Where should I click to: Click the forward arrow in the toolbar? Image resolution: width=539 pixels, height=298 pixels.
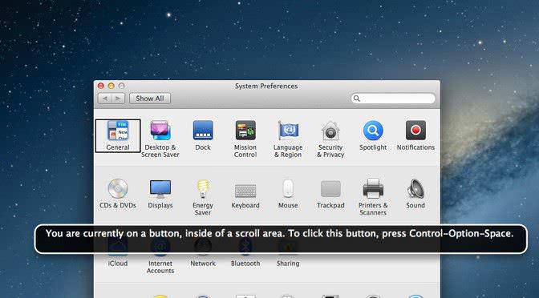(x=118, y=99)
